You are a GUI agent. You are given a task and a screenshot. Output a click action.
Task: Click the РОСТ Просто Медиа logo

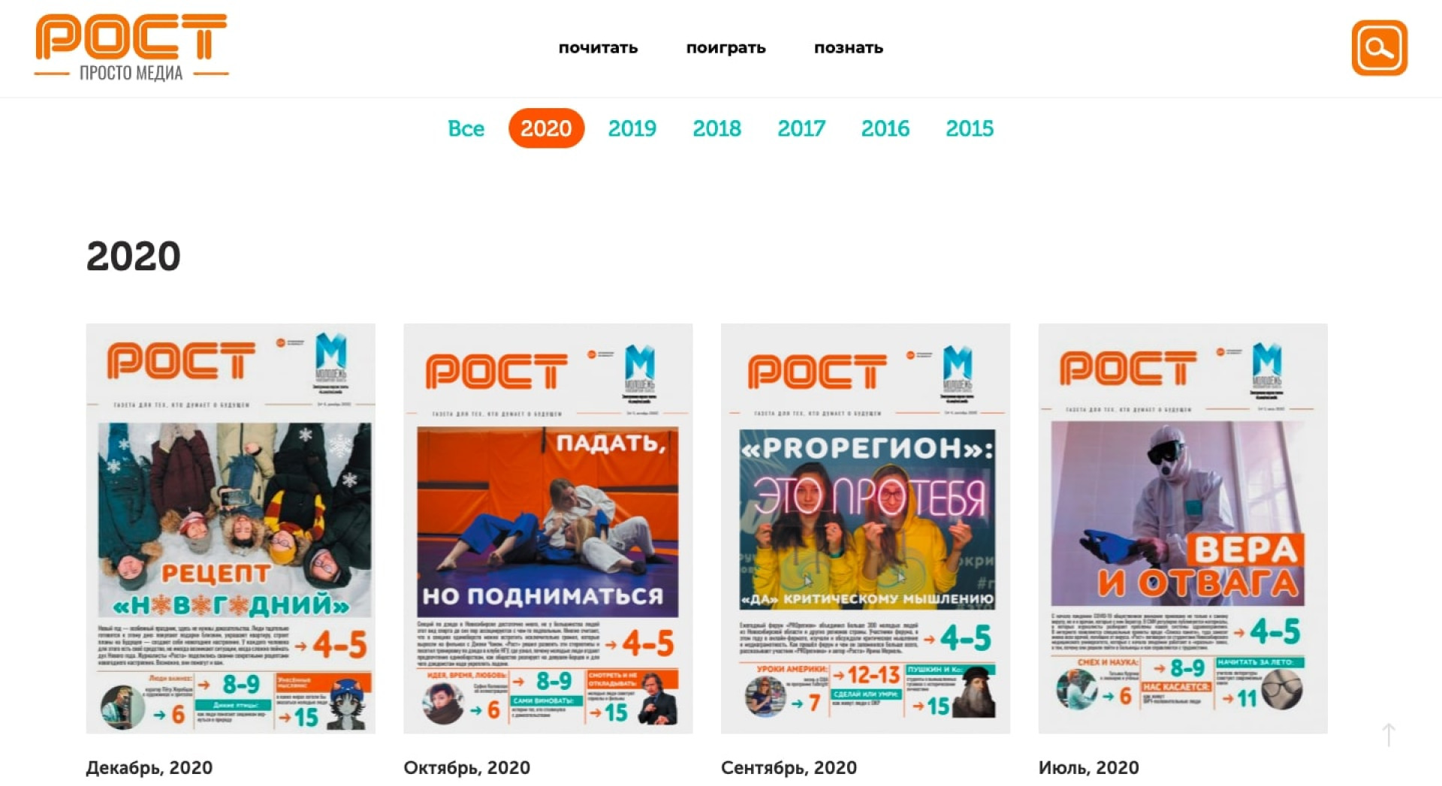[x=131, y=47]
